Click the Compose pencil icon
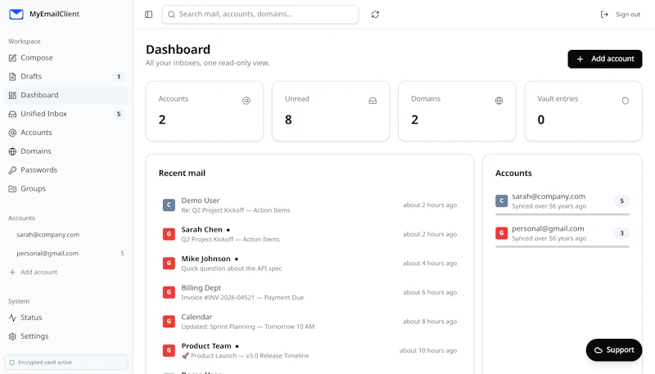This screenshot has width=655, height=374. tap(12, 57)
